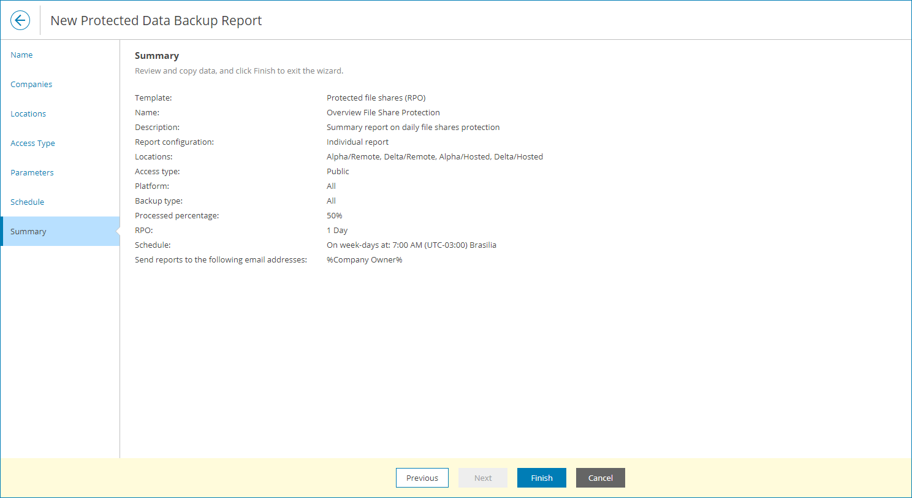The width and height of the screenshot is (912, 498).
Task: Open the Parameters step
Action: [x=32, y=172]
